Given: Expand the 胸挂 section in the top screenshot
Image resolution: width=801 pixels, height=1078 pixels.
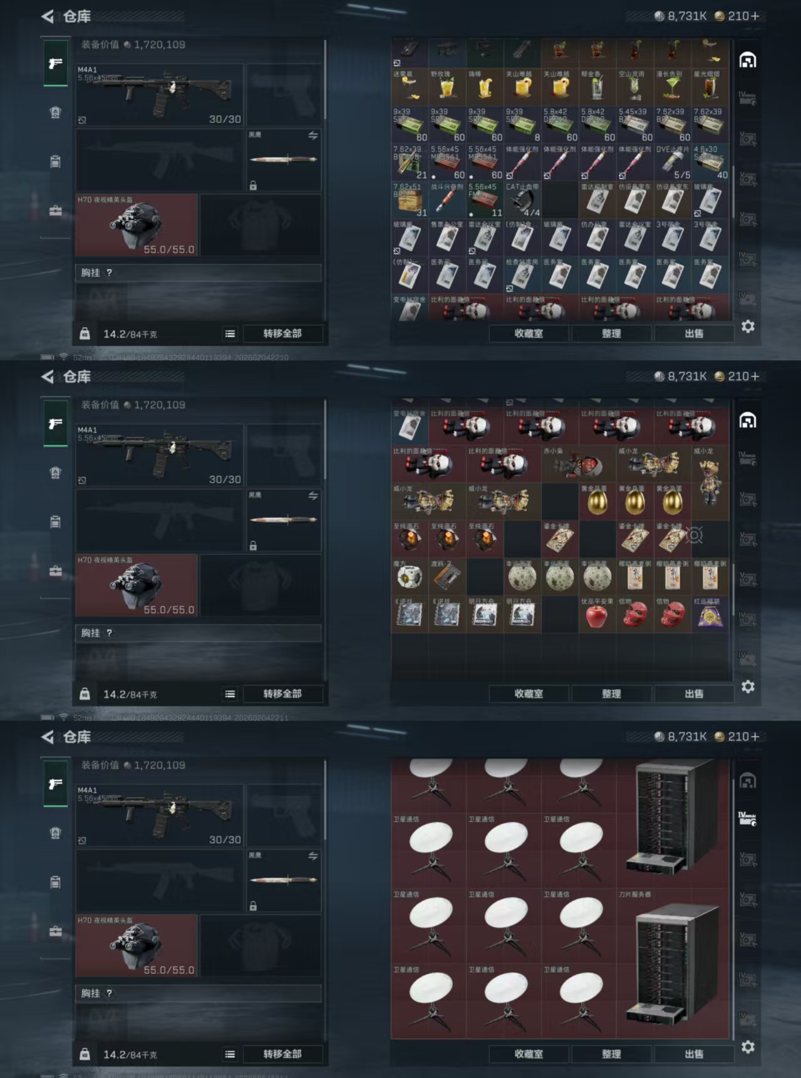Looking at the screenshot, I should point(198,272).
